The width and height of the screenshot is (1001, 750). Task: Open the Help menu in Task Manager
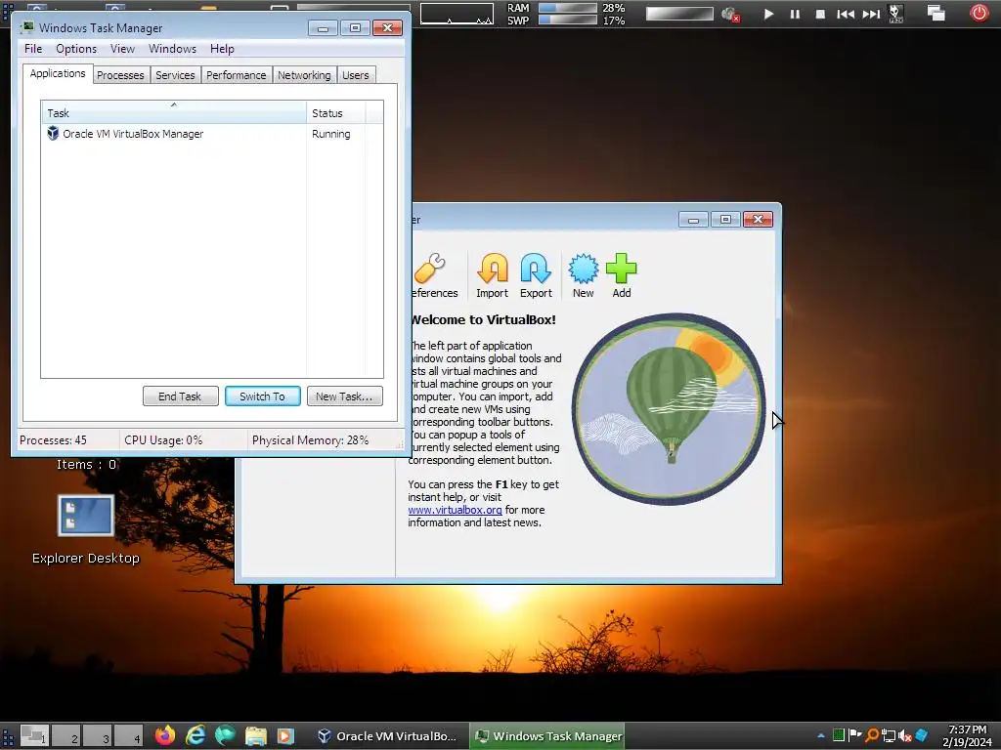222,49
